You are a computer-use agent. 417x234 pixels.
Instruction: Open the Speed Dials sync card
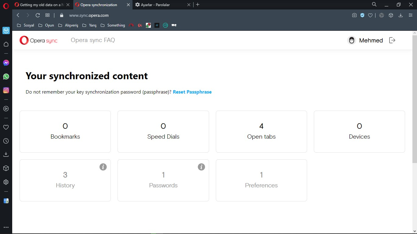[163, 132]
